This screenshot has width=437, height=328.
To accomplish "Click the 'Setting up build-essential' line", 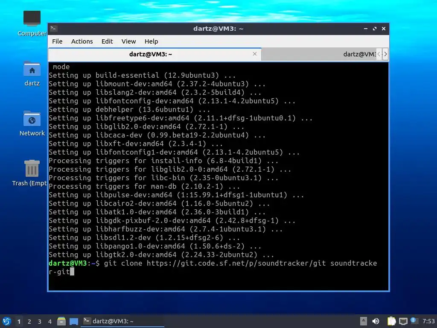I will (x=142, y=75).
